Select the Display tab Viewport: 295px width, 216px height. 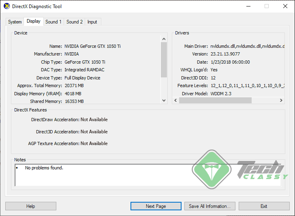tap(34, 21)
